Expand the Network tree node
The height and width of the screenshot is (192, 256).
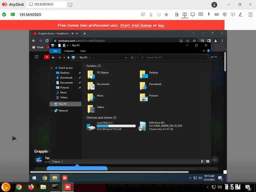pos(51,110)
